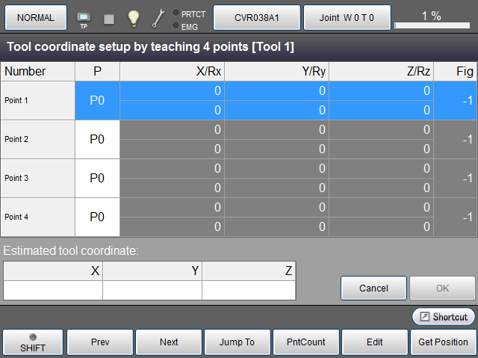
Task: Open the Shortcut menu
Action: [x=444, y=316]
